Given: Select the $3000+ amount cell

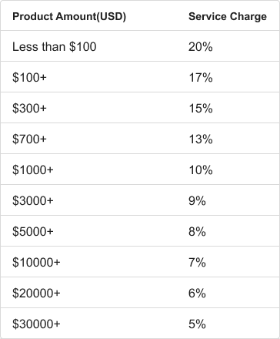Looking at the screenshot, I should (x=33, y=200).
